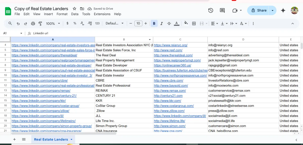
Task: Select cell with press@zillow.com
Action: (243, 111)
